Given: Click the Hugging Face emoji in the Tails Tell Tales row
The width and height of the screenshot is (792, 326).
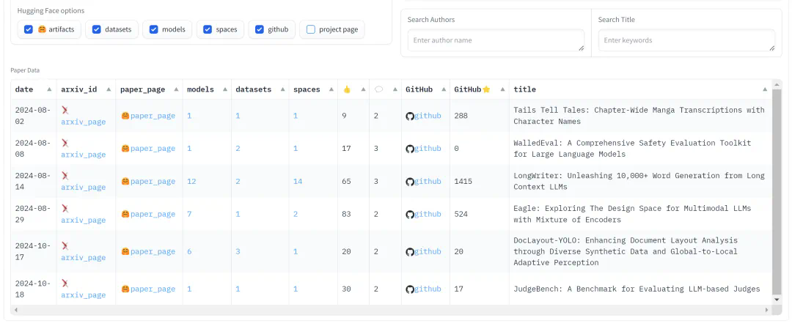Looking at the screenshot, I should (125, 116).
